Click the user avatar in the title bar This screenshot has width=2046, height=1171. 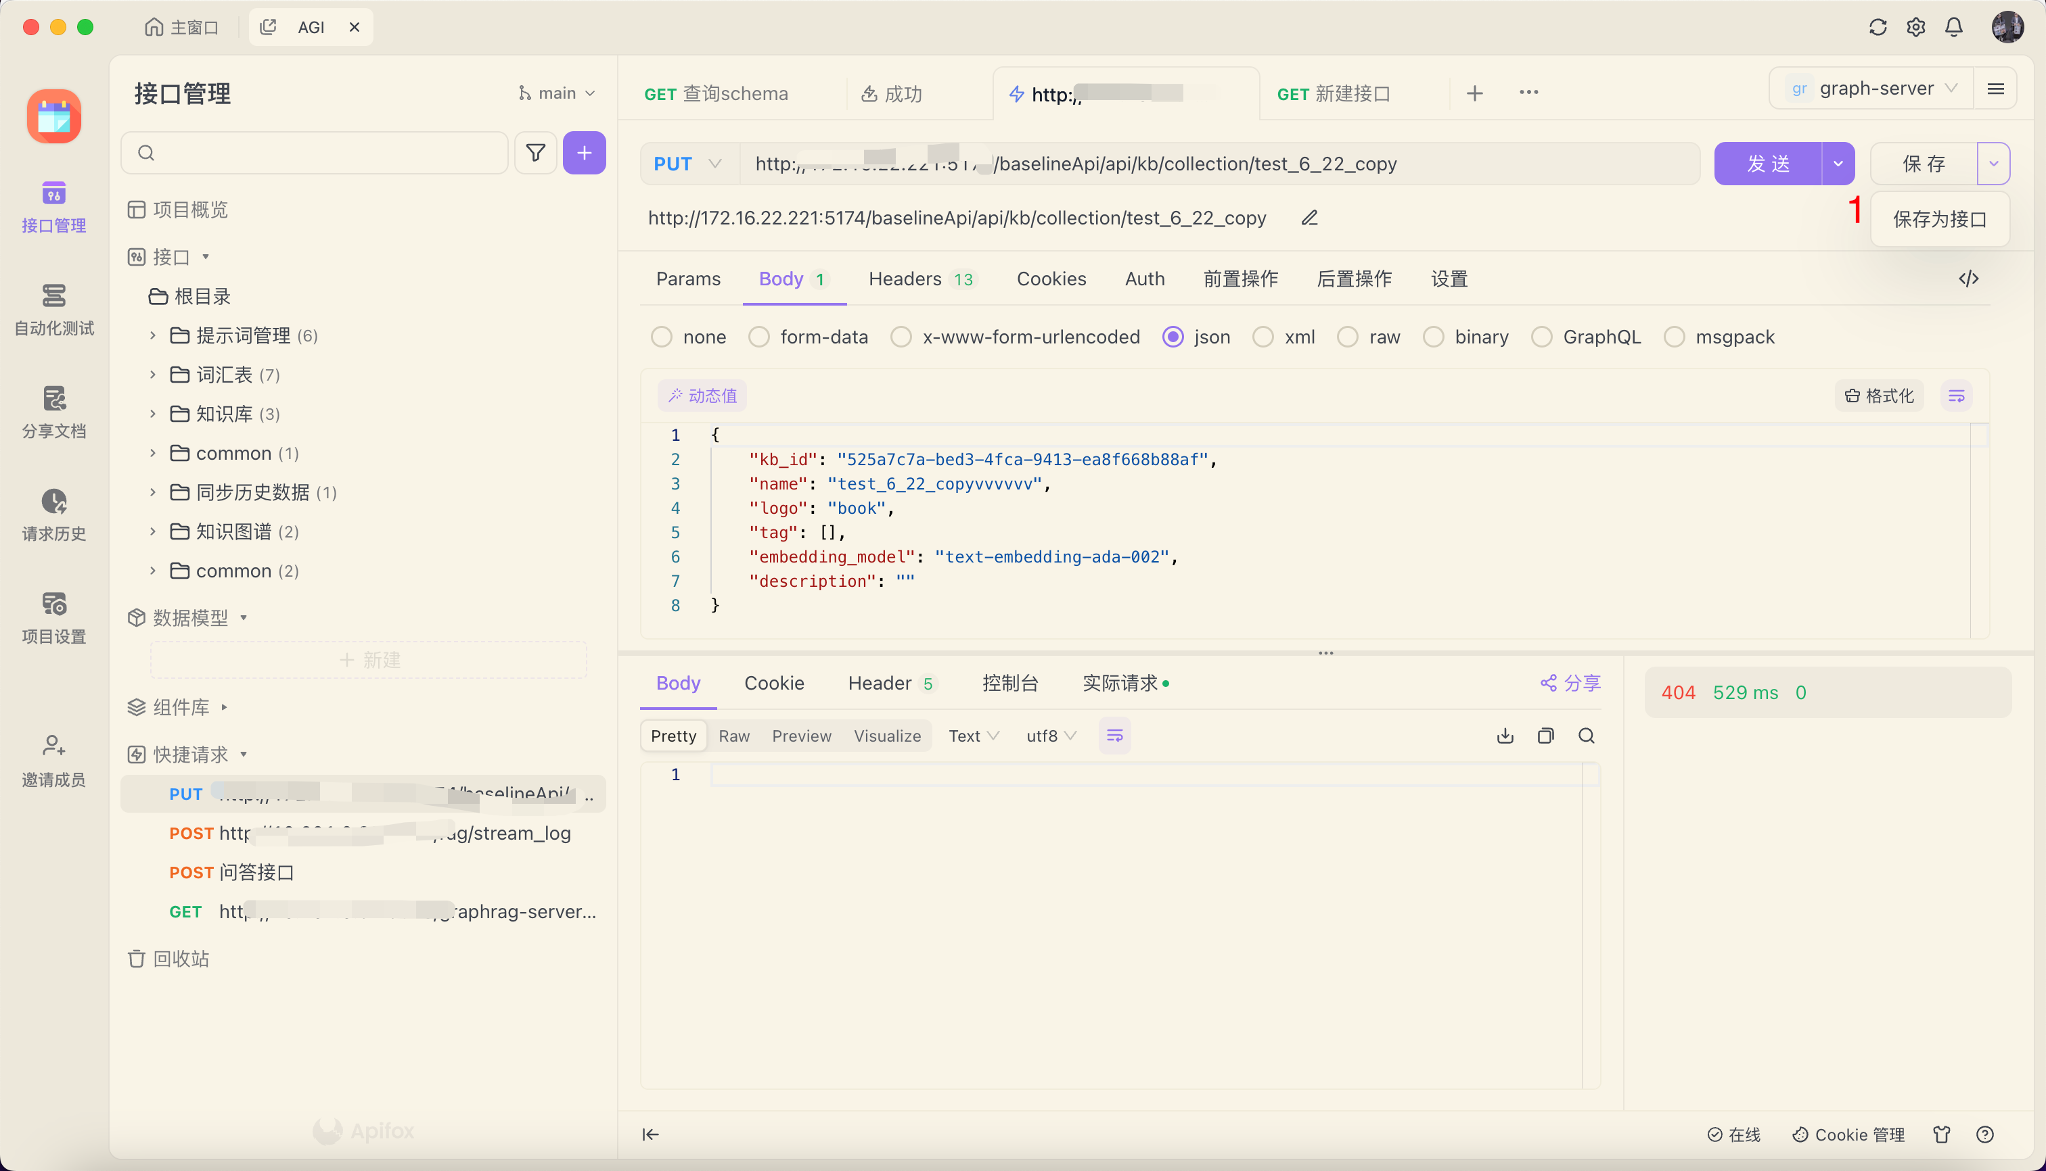pos(2007,27)
